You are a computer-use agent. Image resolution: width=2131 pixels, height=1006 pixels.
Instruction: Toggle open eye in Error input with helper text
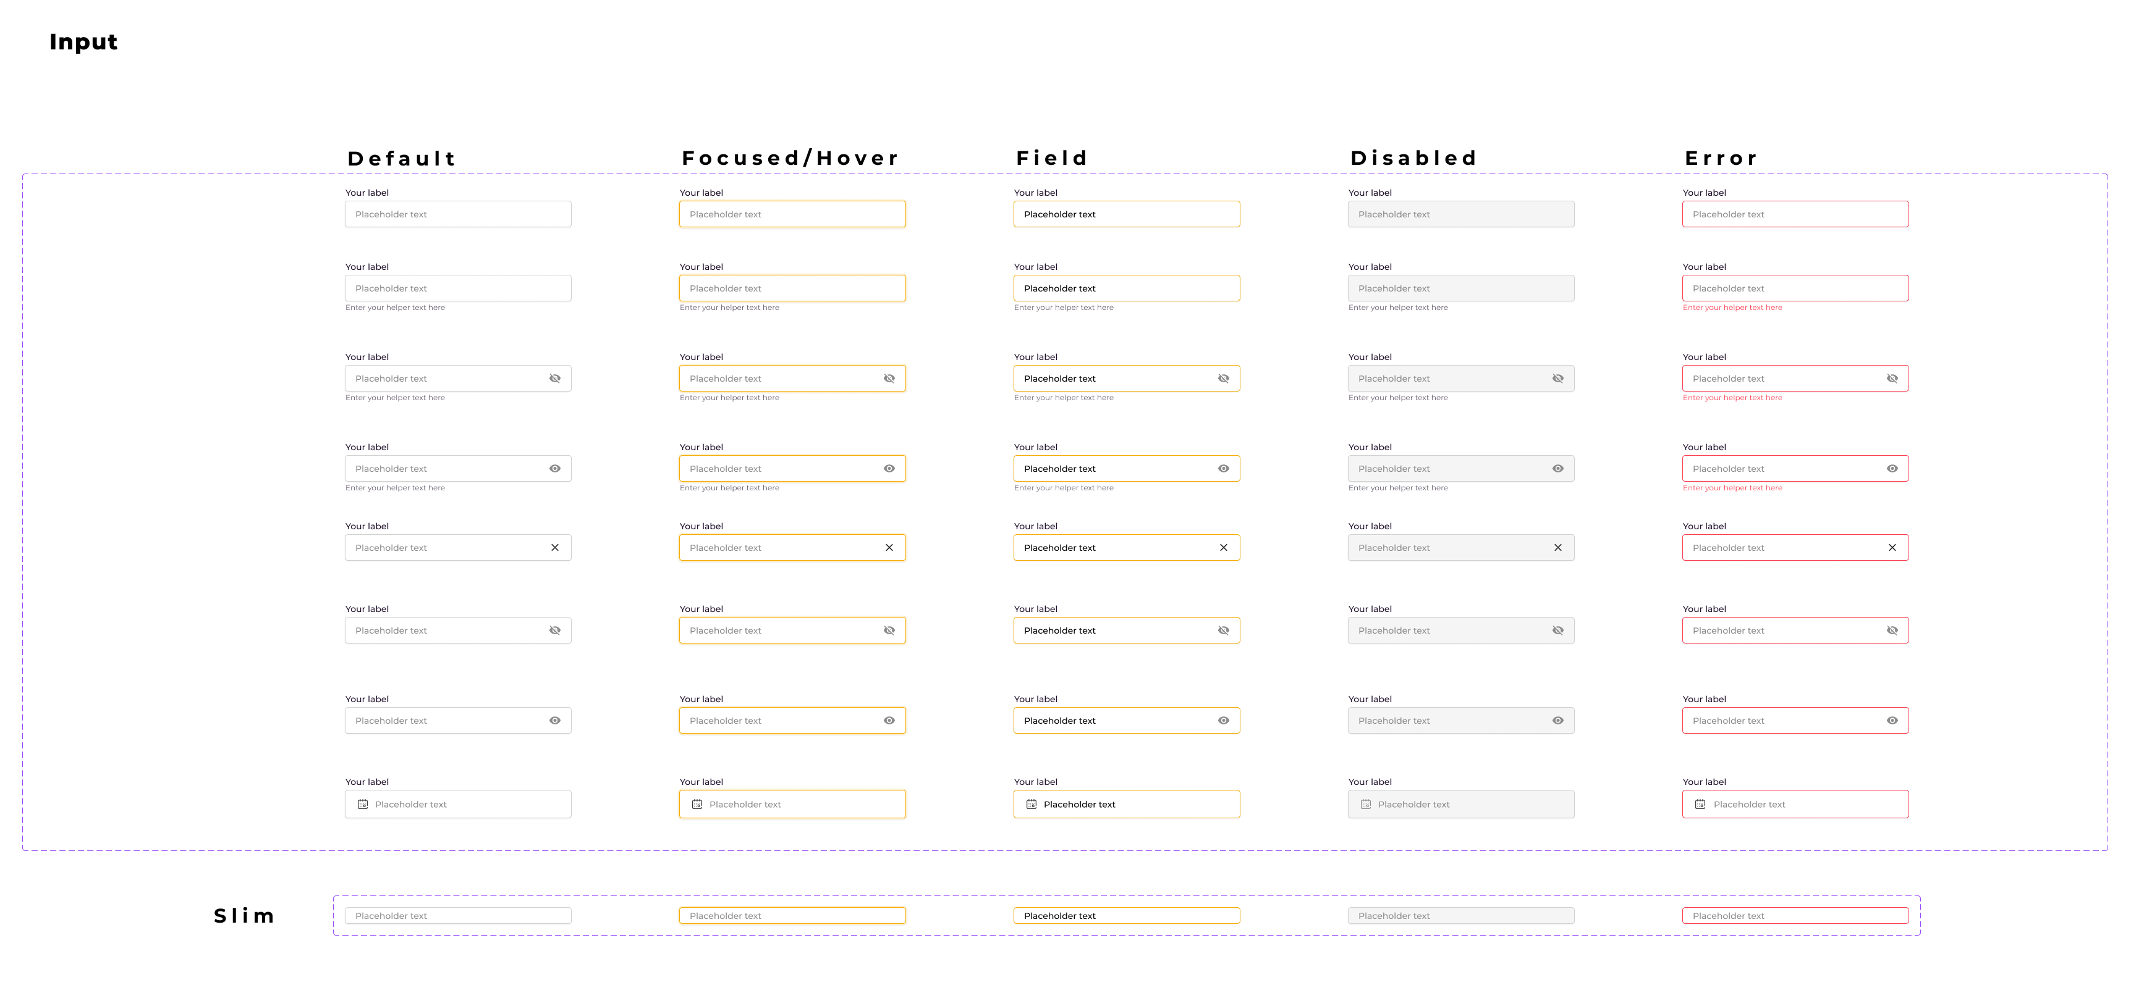tap(1892, 469)
